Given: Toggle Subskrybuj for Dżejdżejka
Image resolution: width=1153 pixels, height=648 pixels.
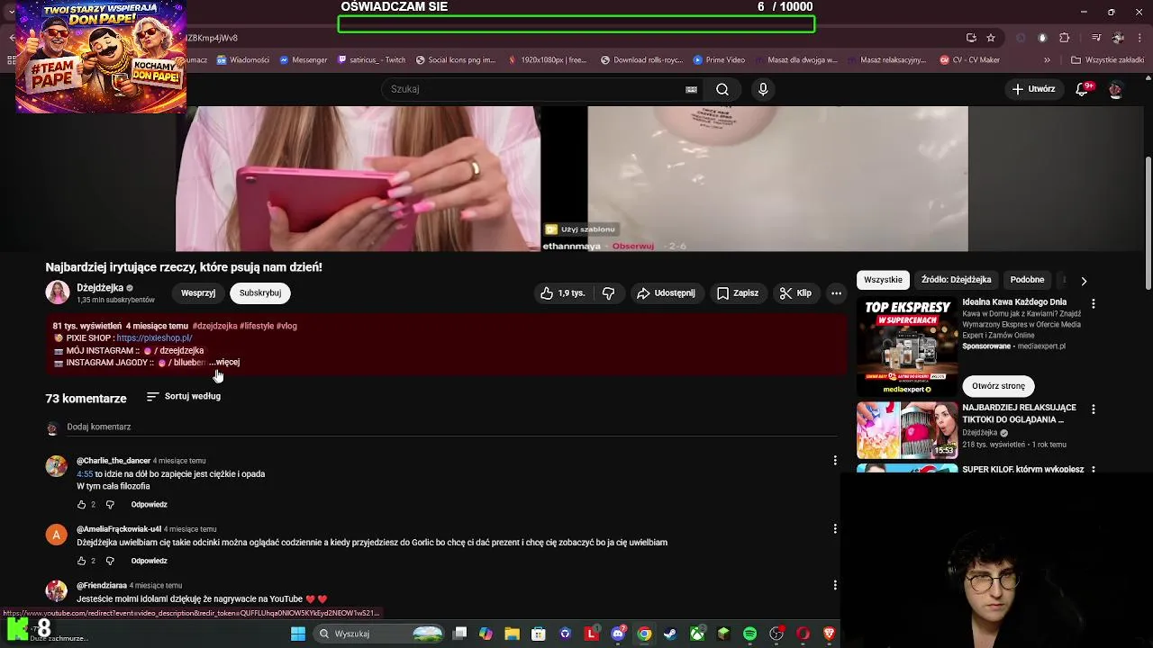Looking at the screenshot, I should tap(260, 292).
